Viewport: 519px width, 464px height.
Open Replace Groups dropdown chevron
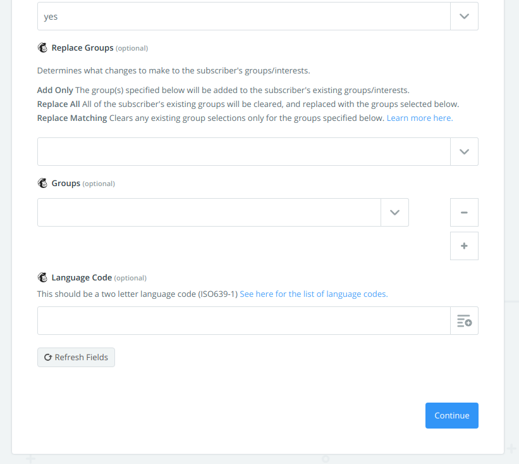(464, 152)
